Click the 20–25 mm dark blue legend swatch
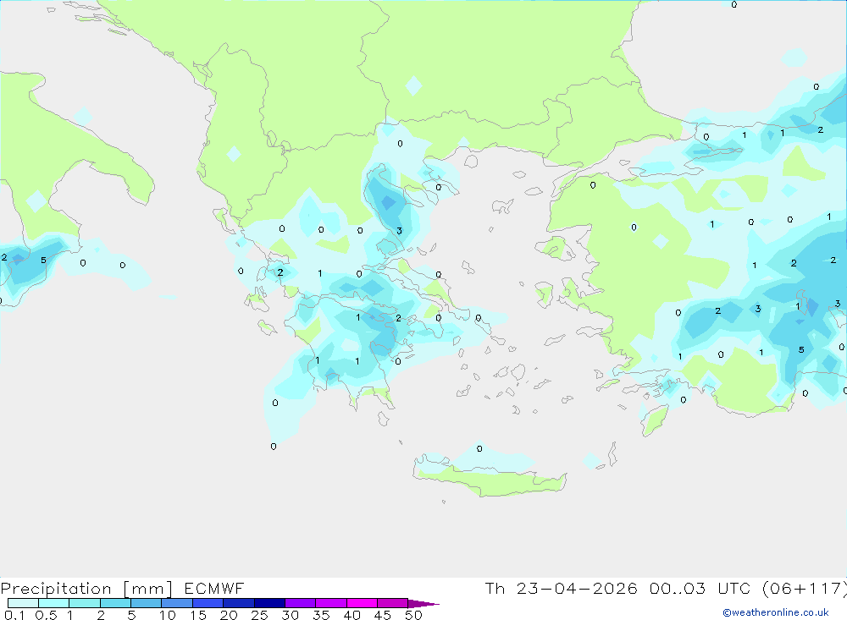Screen dimensions: 847x620 click(239, 603)
